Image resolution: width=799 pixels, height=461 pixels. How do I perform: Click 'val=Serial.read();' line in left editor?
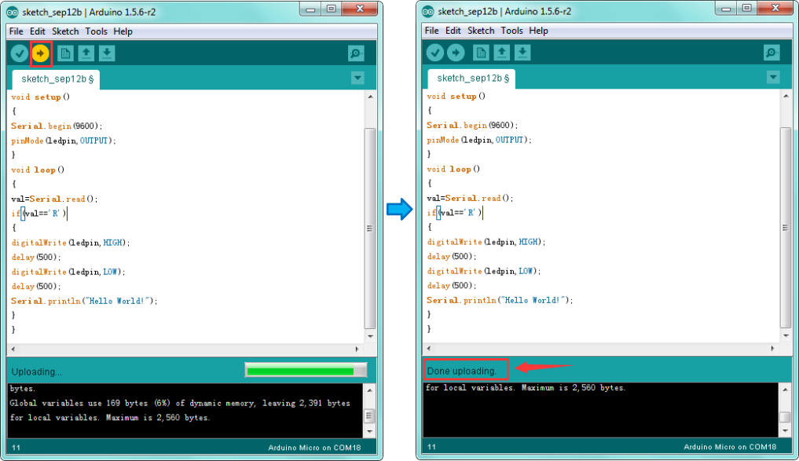coord(54,199)
